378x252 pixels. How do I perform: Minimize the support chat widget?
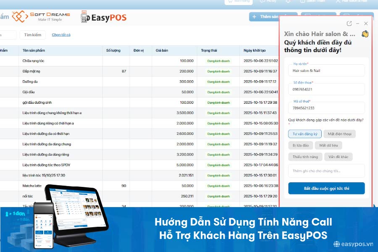tap(358, 24)
